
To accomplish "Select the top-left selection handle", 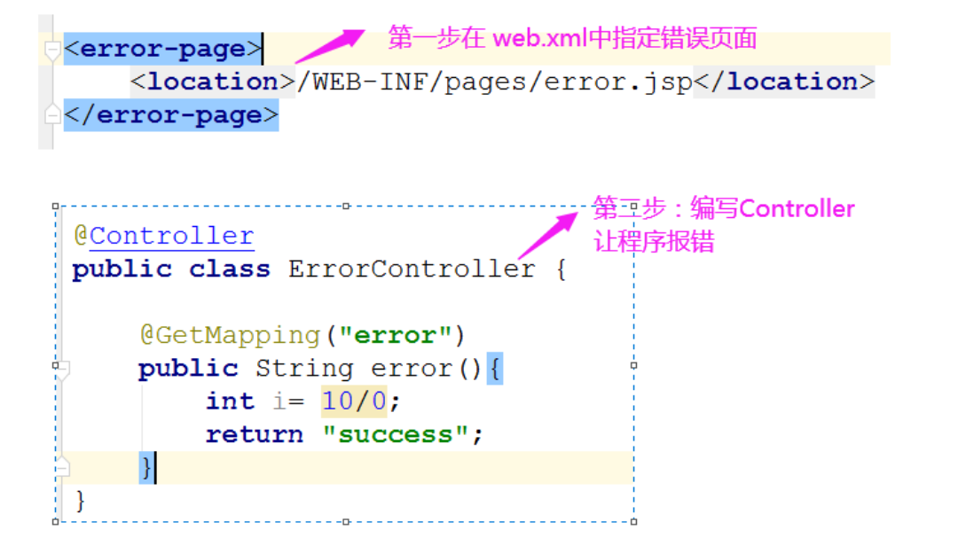I will pyautogui.click(x=56, y=206).
